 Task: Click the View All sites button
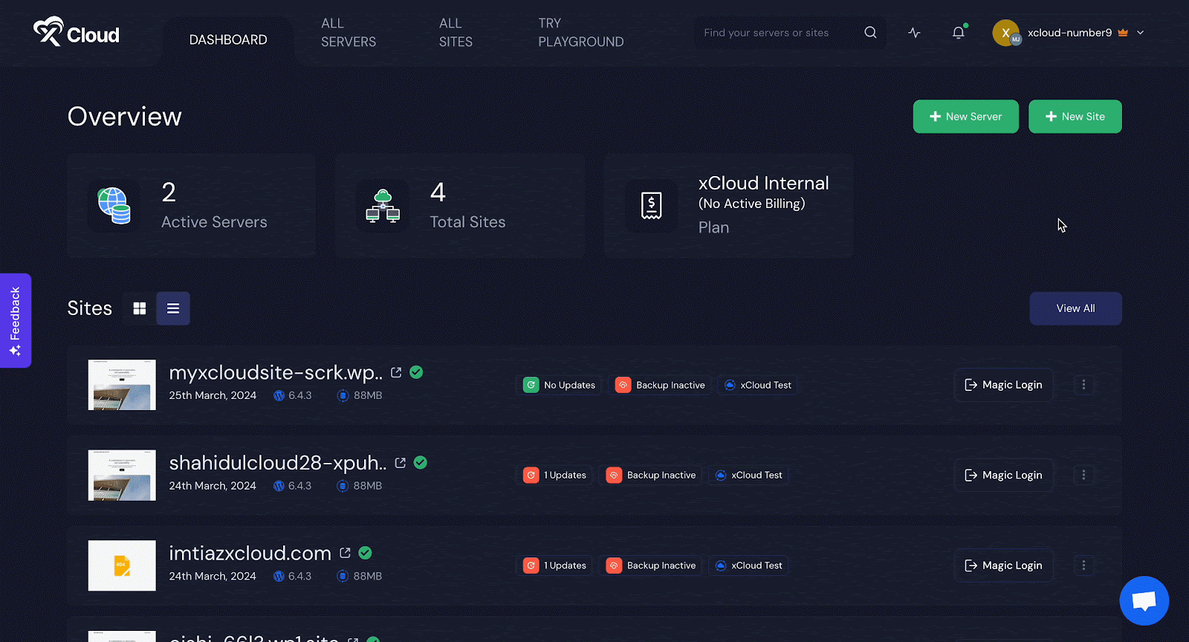1075,308
